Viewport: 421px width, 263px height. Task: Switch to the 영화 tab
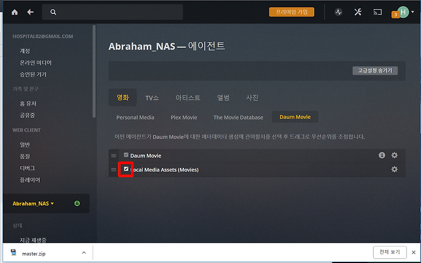123,98
